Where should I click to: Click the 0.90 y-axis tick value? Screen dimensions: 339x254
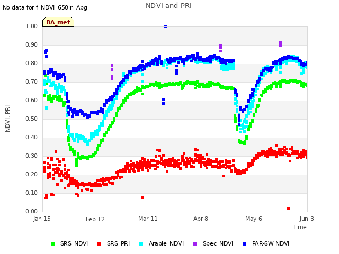(32, 44)
